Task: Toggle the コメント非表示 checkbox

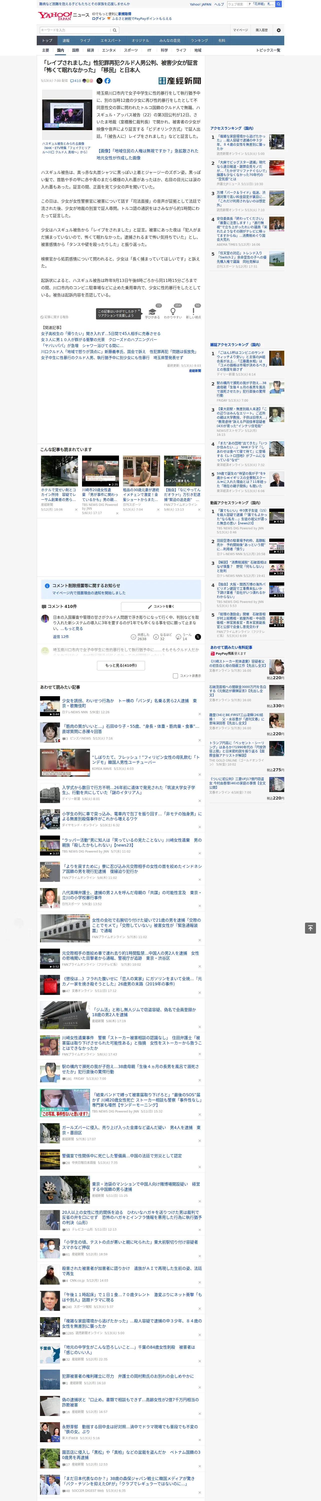Action: coord(175,676)
